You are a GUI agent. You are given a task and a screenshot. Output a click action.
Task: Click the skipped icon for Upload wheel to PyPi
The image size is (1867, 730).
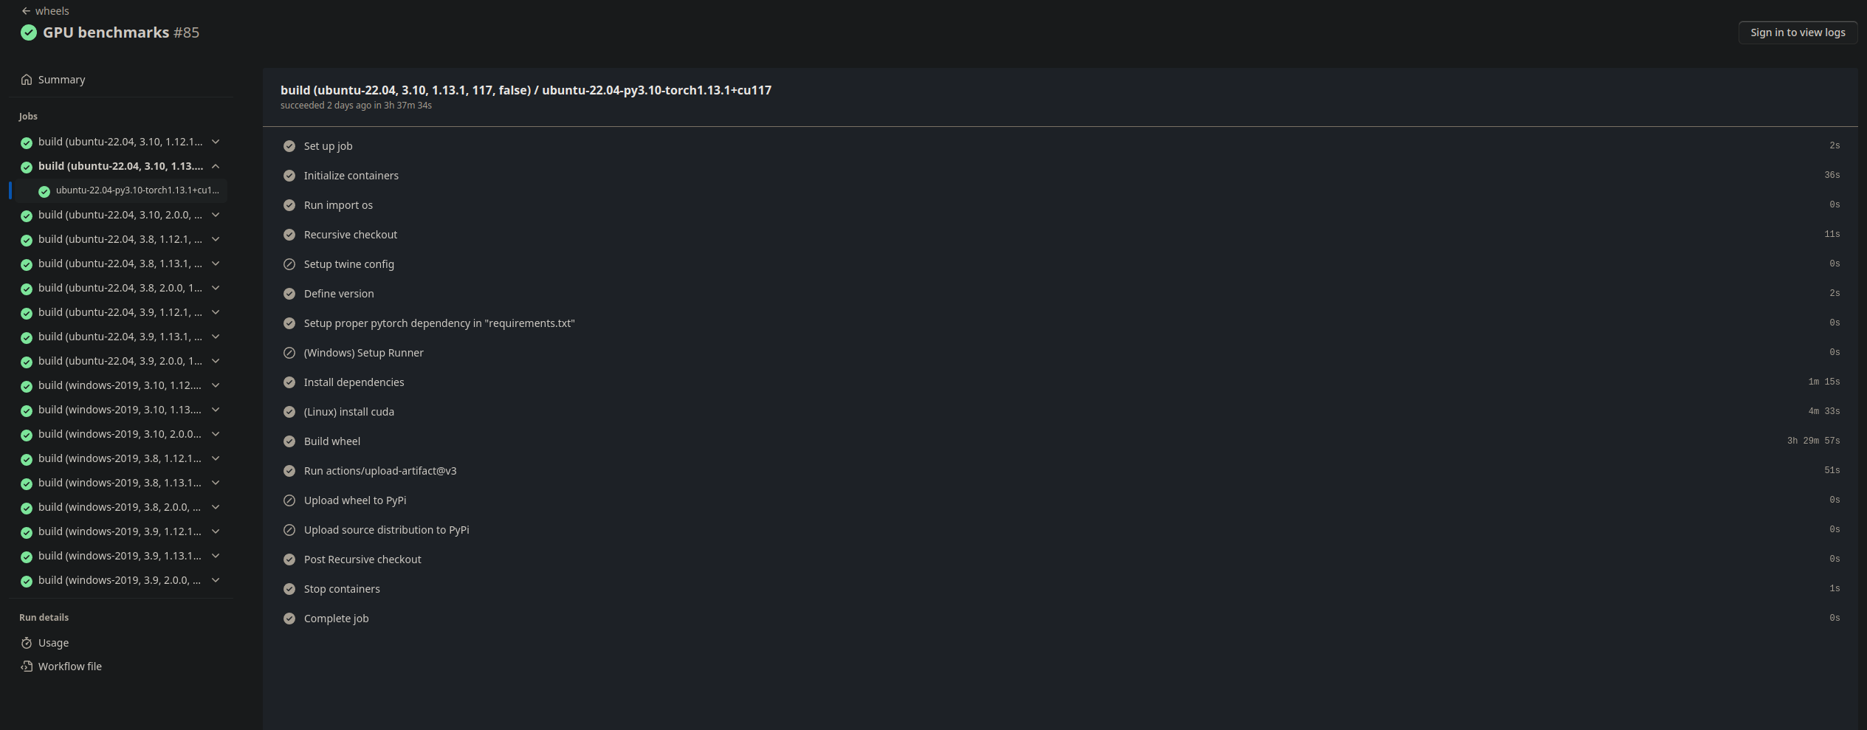(x=289, y=500)
